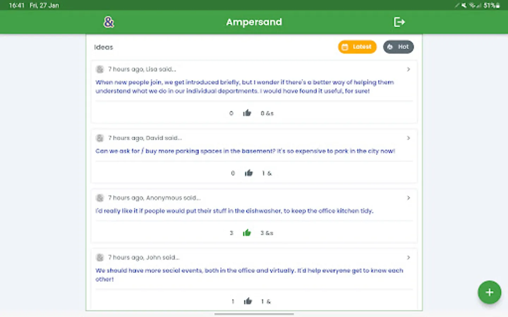Click David's avatar icon
508x317 pixels.
[x=100, y=138]
